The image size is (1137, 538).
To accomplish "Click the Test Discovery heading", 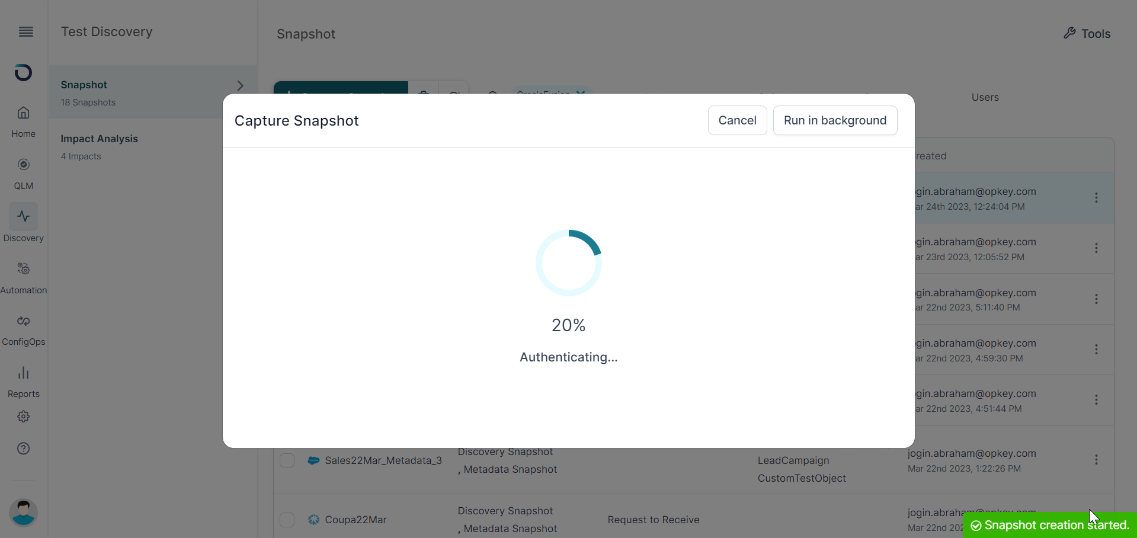I will coord(107,32).
